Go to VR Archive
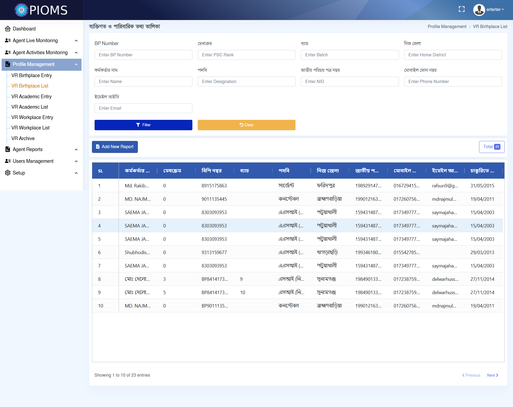Image resolution: width=513 pixels, height=407 pixels. point(23,139)
